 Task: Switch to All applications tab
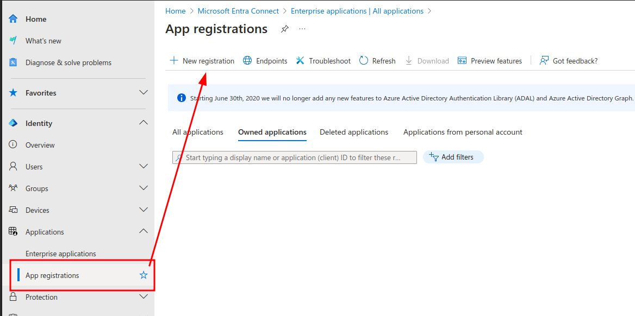[198, 132]
